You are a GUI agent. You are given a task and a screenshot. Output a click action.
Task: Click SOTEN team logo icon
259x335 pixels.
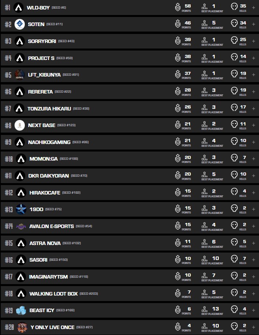pos(20,24)
